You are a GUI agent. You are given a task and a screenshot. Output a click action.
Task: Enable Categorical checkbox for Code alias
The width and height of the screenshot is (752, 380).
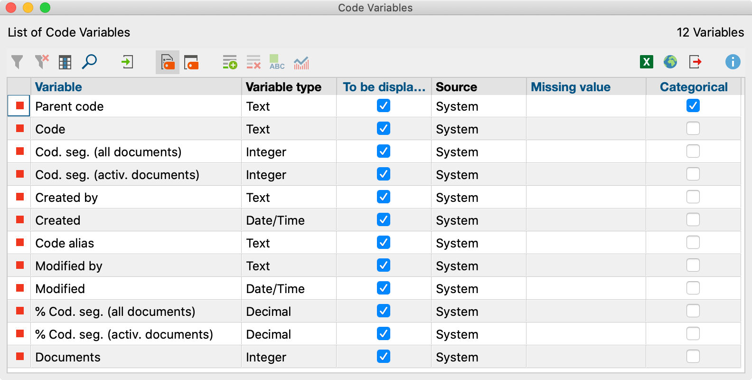[693, 243]
